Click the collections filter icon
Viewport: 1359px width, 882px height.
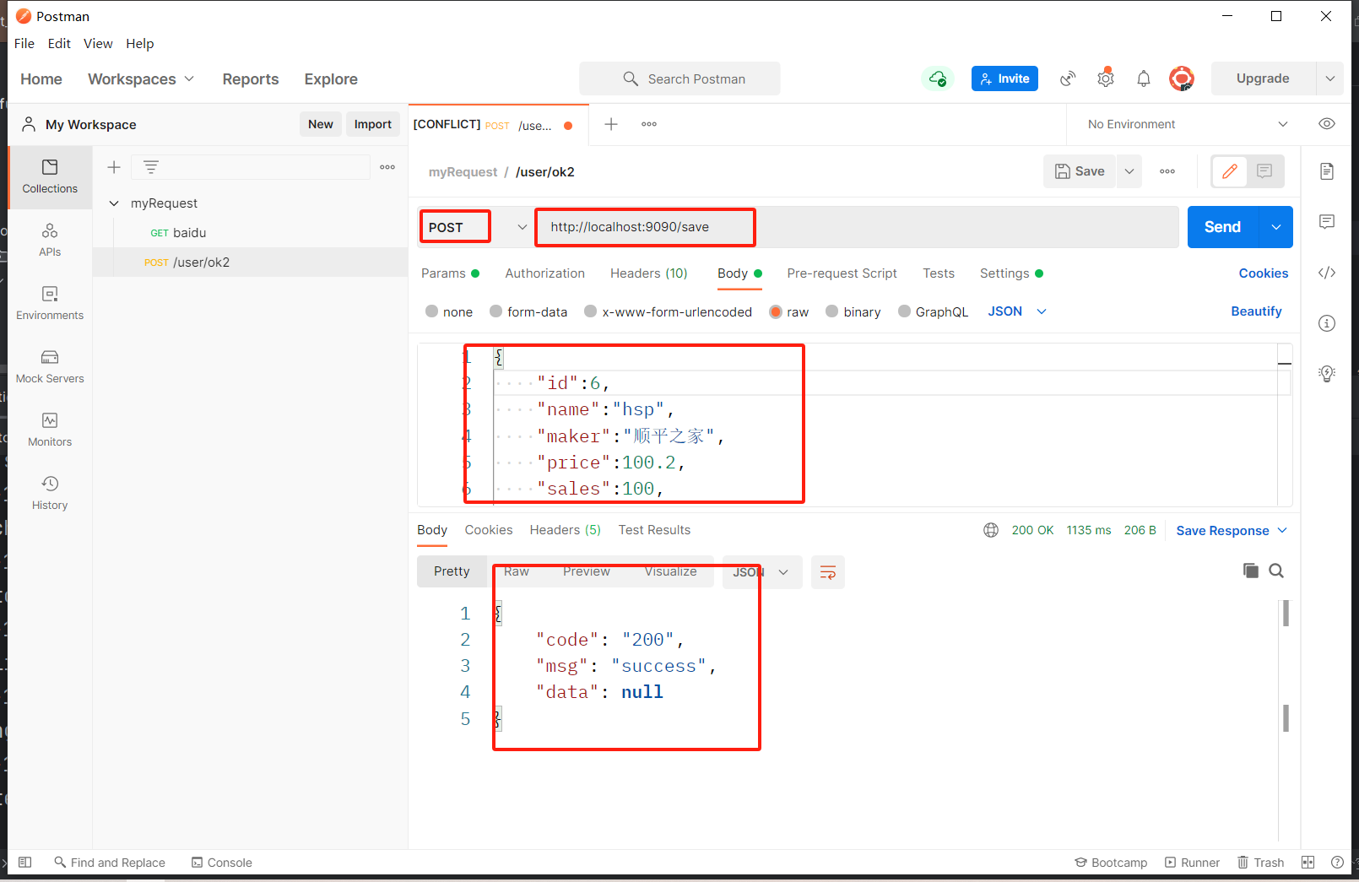151,167
